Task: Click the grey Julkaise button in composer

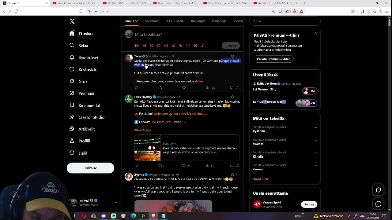Action: [x=231, y=46]
